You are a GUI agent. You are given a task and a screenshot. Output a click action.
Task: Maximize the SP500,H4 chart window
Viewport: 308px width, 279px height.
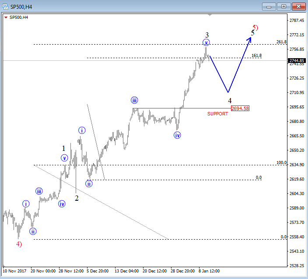[284, 6]
